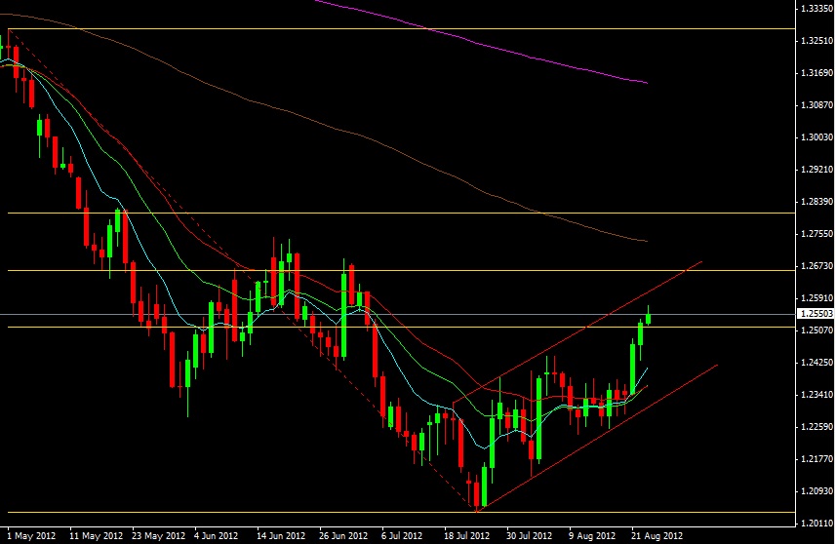Click the 30 Jul 2012 date label
Image resolution: width=836 pixels, height=544 pixels.
tap(529, 535)
